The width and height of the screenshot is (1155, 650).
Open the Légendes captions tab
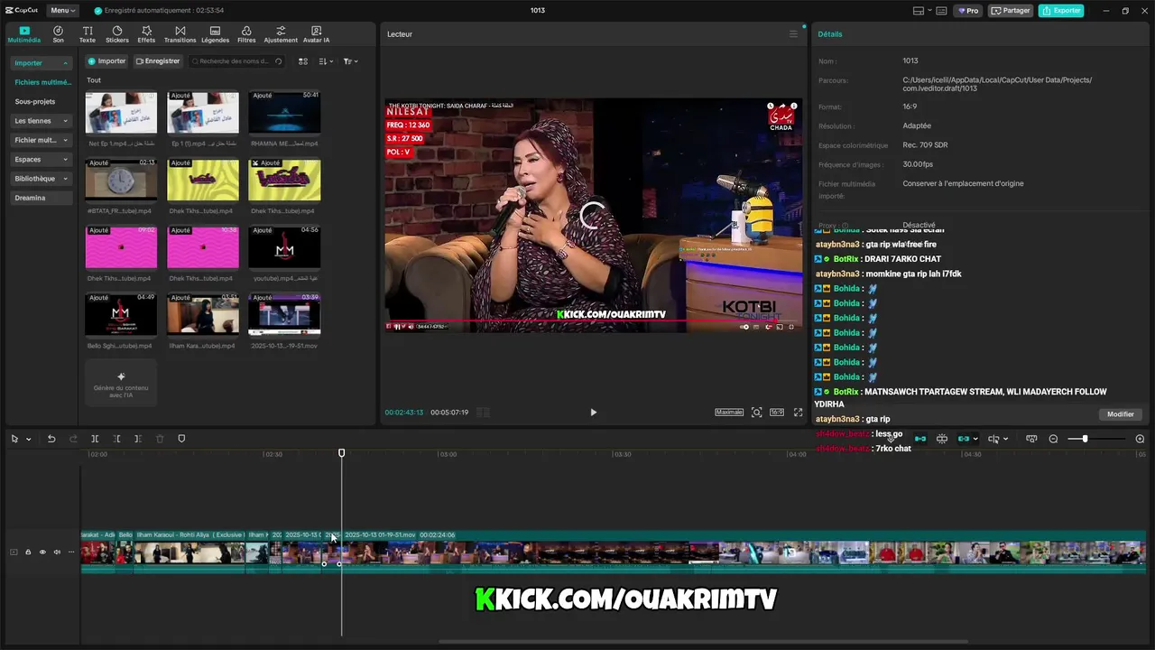pos(215,34)
